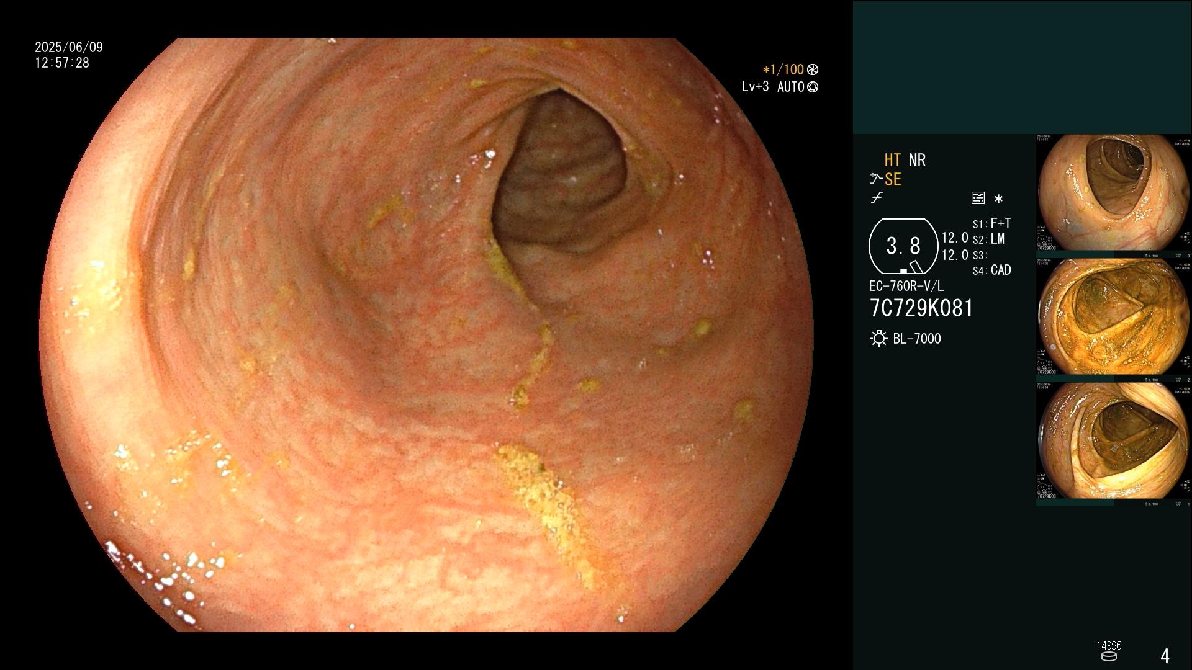The height and width of the screenshot is (670, 1192).
Task: Click the tone curve icon below the SE indicator
Action: click(x=877, y=198)
